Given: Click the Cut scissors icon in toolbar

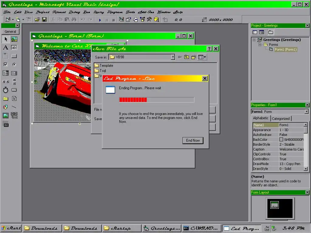Looking at the screenshot, I should click(x=53, y=19).
